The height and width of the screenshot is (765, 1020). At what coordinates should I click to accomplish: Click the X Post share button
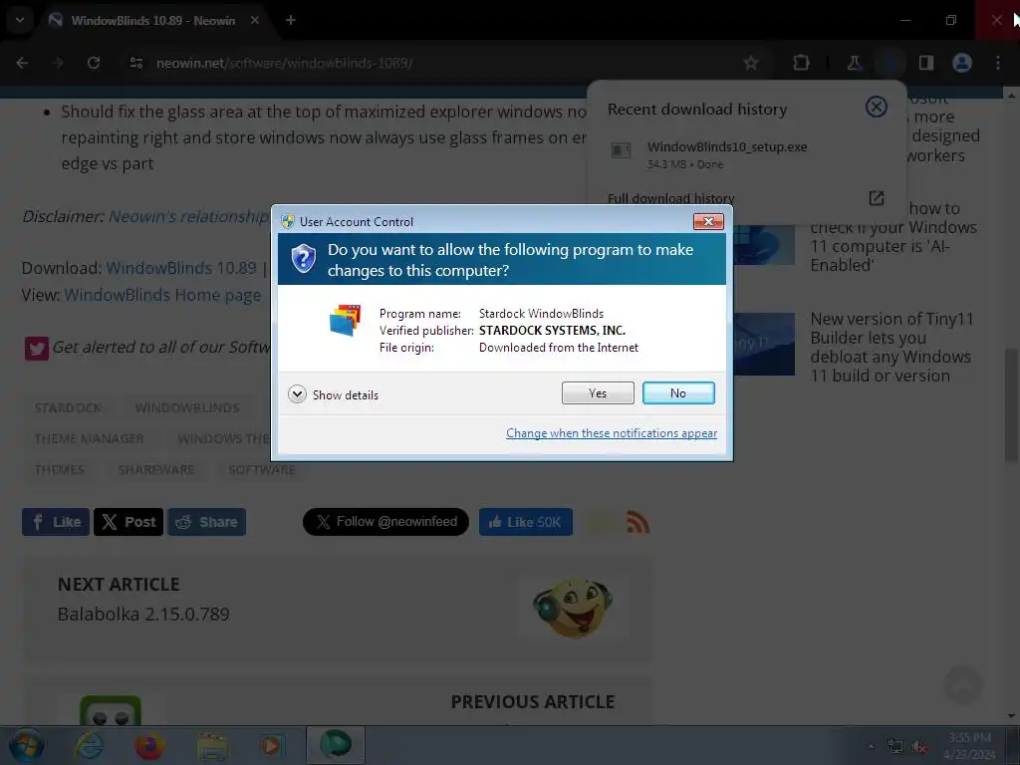(128, 522)
